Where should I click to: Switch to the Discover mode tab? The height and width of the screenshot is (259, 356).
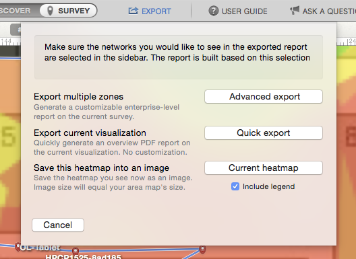(16, 11)
